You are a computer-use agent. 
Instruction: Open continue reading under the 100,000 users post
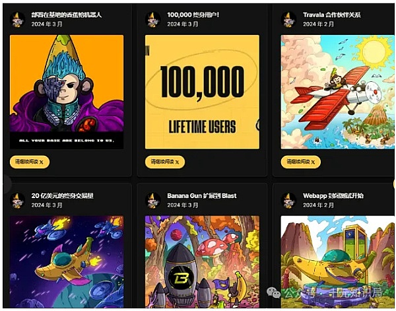(x=165, y=162)
